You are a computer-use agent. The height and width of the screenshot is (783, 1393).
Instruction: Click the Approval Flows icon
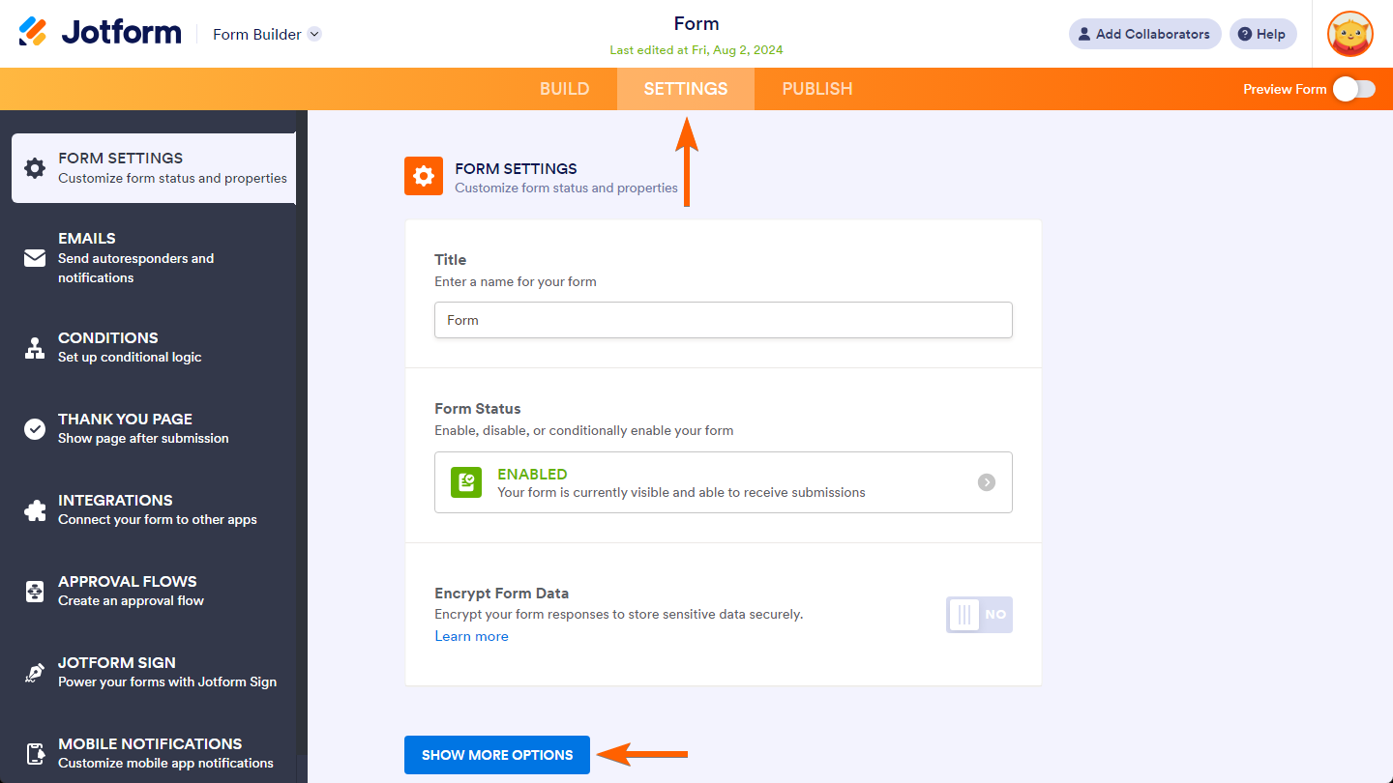tap(35, 592)
